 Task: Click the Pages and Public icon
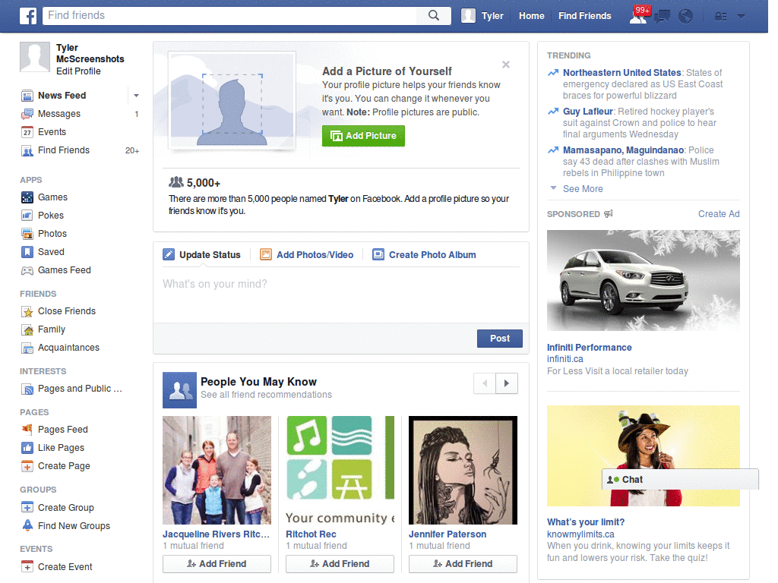point(27,389)
